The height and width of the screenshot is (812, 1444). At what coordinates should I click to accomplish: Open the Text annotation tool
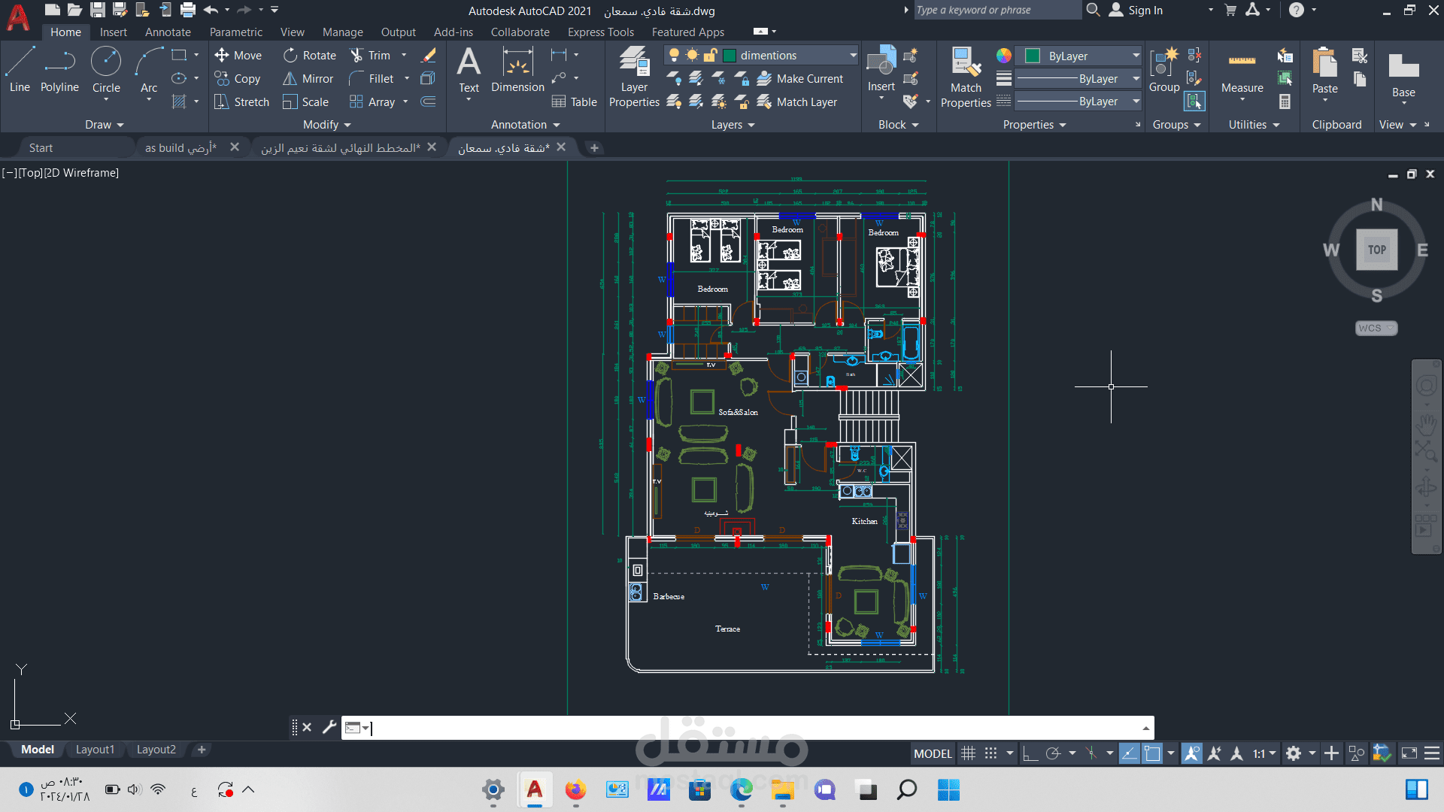coord(469,69)
